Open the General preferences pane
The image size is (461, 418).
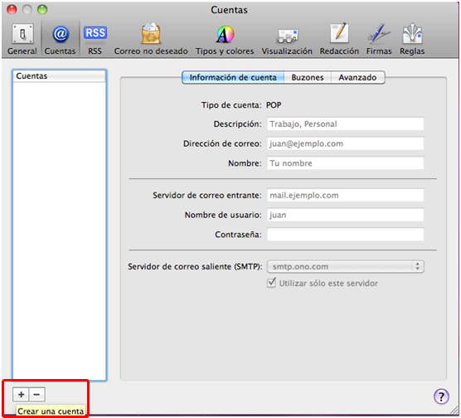point(22,39)
